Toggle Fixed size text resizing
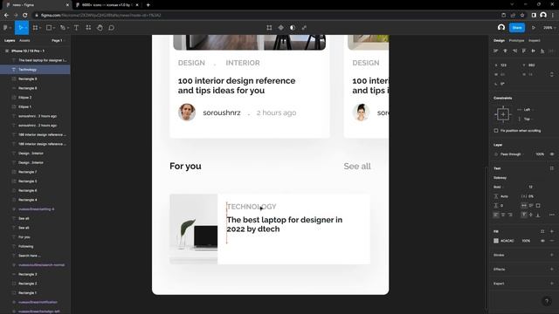The height and width of the screenshot is (314, 559). (x=538, y=206)
